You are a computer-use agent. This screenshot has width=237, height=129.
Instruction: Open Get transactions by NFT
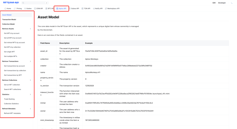tap(13, 75)
